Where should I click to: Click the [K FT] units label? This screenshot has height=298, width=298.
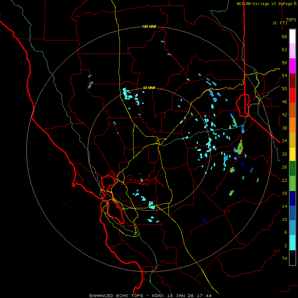coord(280,23)
